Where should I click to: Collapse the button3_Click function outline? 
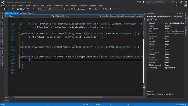click(x=21, y=34)
